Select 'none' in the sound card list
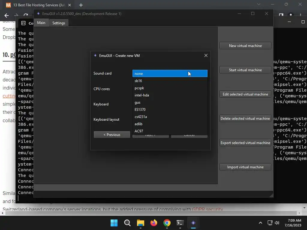This screenshot has height=230, width=307. [170, 74]
